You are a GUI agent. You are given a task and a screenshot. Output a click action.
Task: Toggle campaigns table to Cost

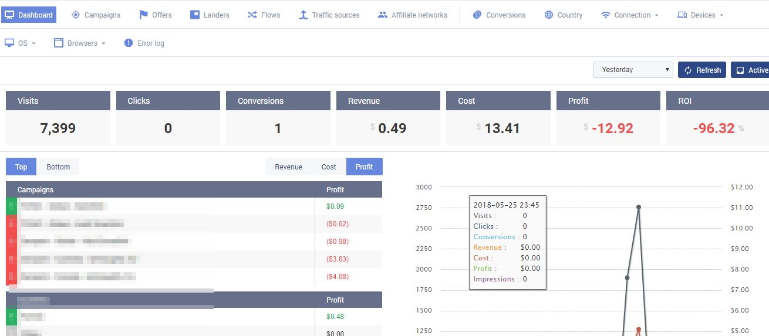[329, 167]
